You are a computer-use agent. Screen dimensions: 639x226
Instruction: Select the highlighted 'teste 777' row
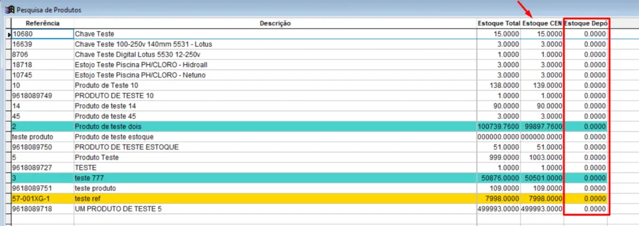(310, 179)
